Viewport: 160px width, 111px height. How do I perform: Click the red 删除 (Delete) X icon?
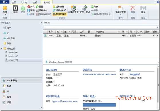coord(133,8)
